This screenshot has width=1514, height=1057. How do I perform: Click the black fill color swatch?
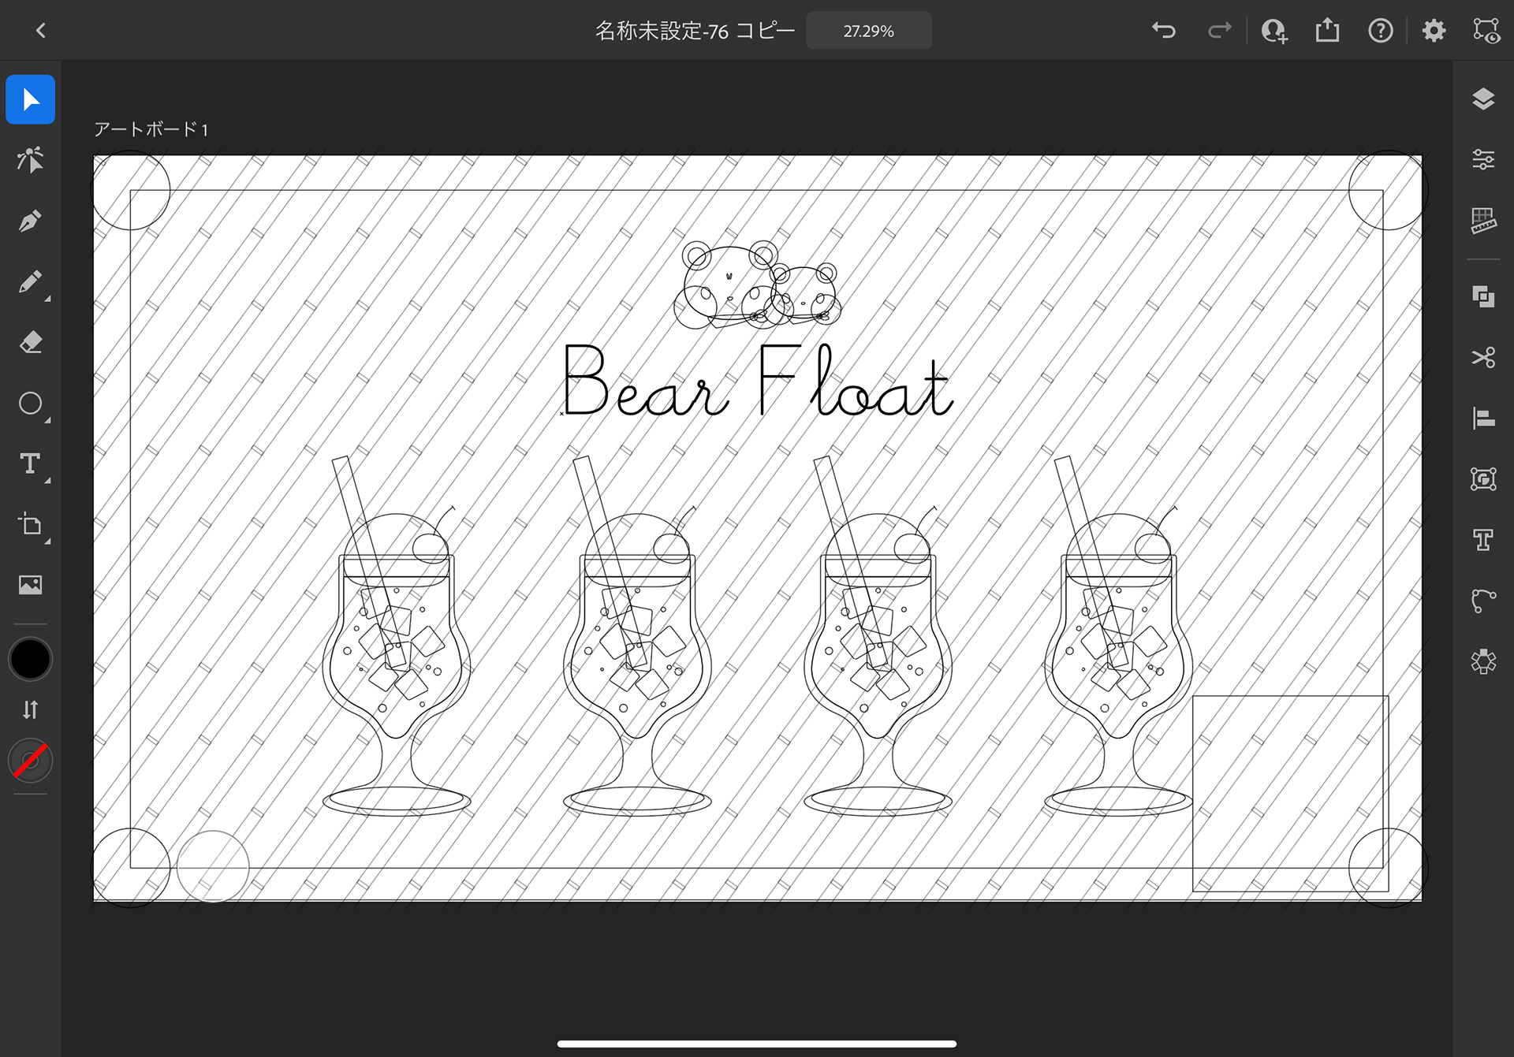pos(30,659)
